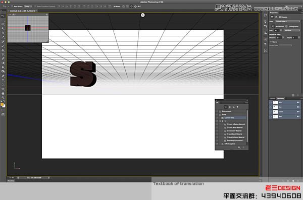Toggle visibility of Red channel
This screenshot has height=200, width=303.
271,107
